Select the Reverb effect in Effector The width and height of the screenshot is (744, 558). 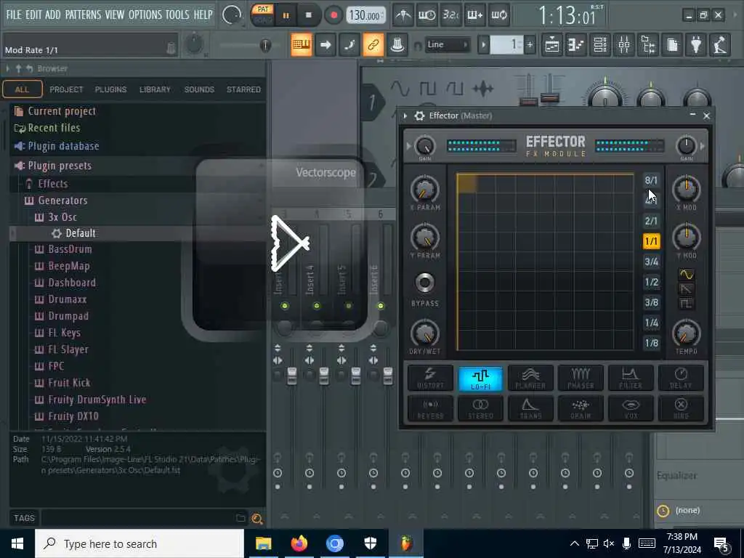(x=430, y=408)
